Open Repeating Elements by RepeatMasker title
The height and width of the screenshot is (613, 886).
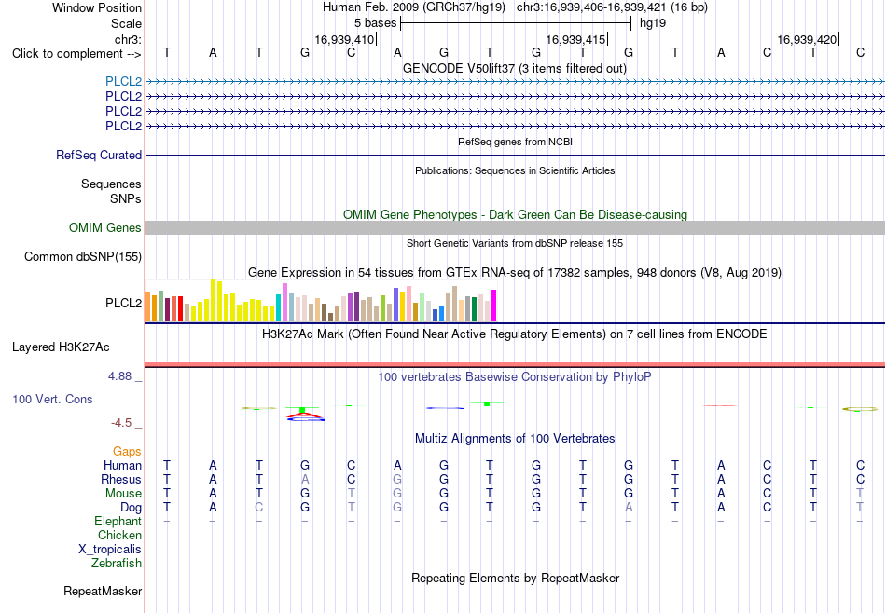point(515,578)
